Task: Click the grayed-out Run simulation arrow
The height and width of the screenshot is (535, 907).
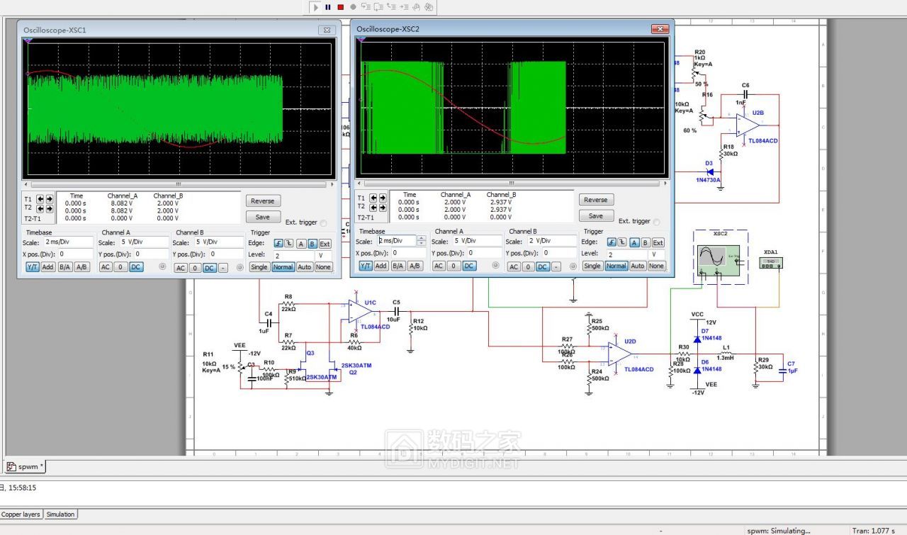Action: [316, 7]
